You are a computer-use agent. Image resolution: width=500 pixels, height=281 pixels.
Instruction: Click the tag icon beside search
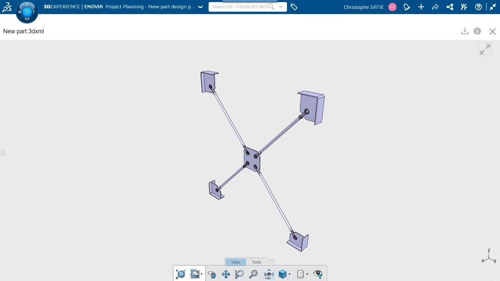pos(294,7)
